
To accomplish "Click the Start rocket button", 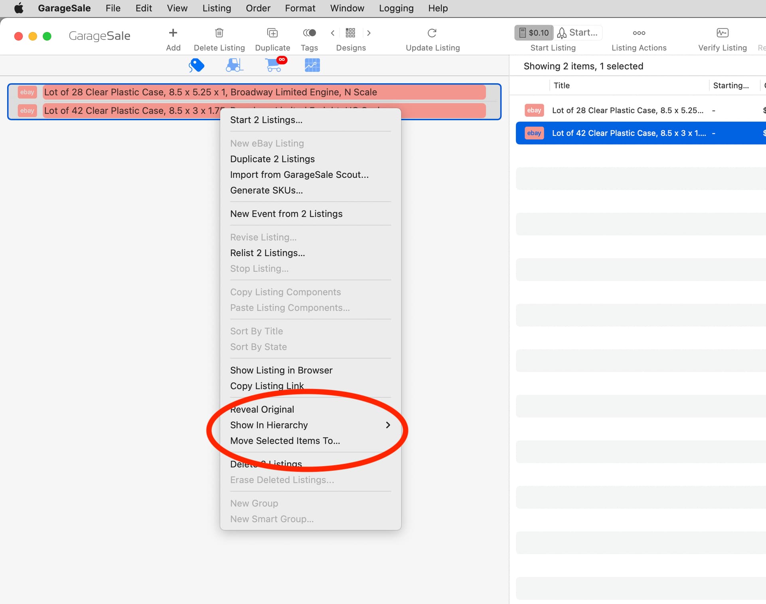I will [x=578, y=33].
